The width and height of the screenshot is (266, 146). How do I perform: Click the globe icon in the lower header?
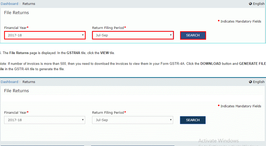(x=251, y=82)
